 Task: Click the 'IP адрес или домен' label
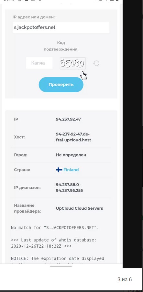click(x=34, y=17)
